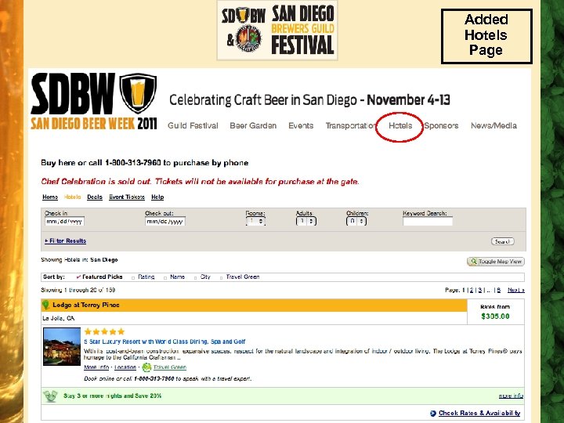This screenshot has height=423, width=564.
Task: Click the five-star rating for Lodge at Torrey Pines
Action: coord(104,331)
